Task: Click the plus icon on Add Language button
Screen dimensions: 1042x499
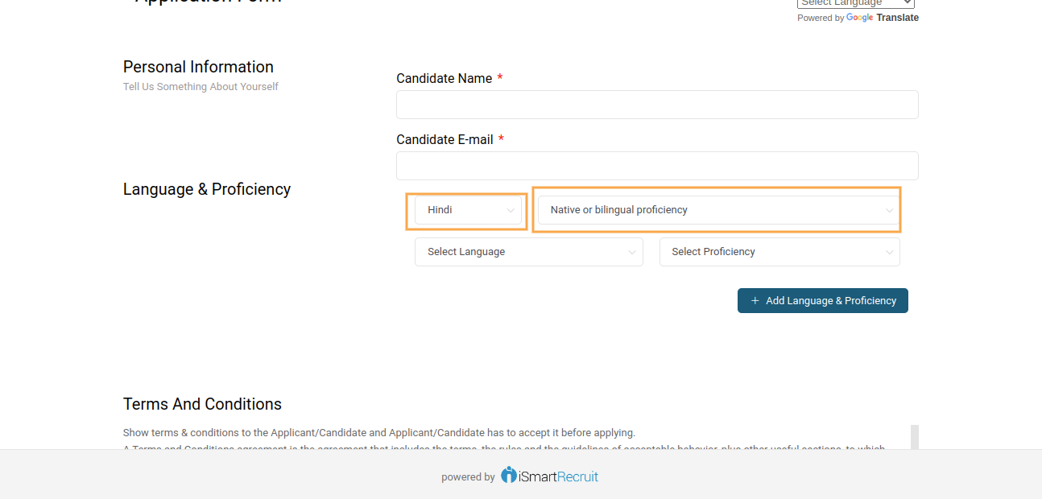Action: click(x=755, y=300)
